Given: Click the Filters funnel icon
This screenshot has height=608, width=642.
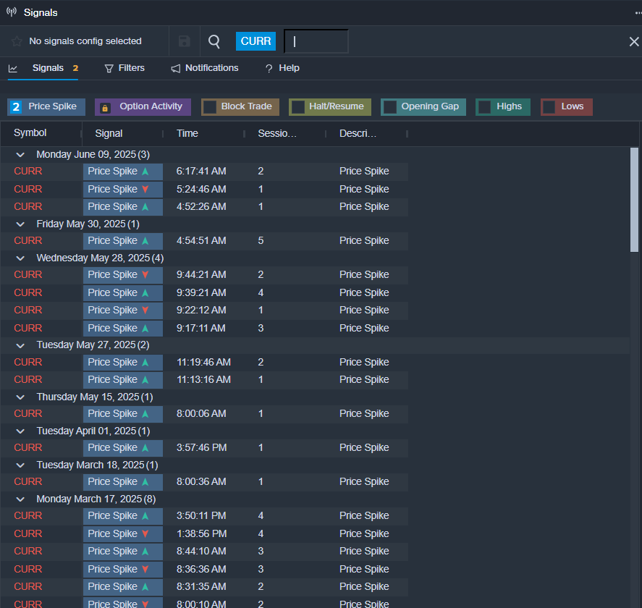Looking at the screenshot, I should (x=109, y=68).
